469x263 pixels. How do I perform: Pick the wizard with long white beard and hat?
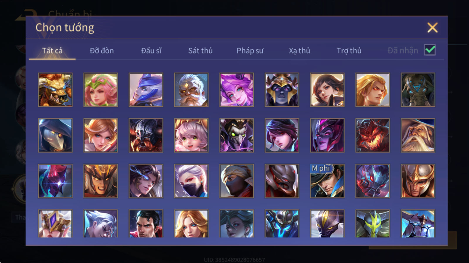click(x=418, y=135)
